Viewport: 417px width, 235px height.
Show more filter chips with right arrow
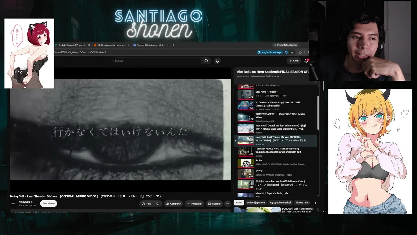tap(315, 203)
